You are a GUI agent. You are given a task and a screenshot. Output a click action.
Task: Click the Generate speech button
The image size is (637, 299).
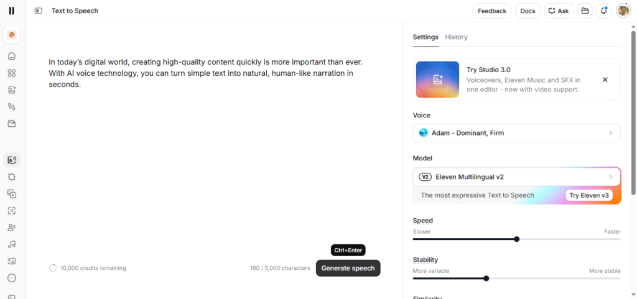pyautogui.click(x=348, y=268)
